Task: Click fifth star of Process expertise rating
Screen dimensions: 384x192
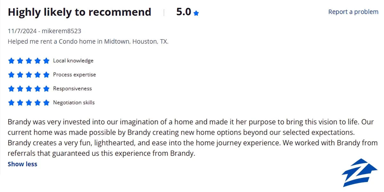Action: pyautogui.click(x=46, y=75)
